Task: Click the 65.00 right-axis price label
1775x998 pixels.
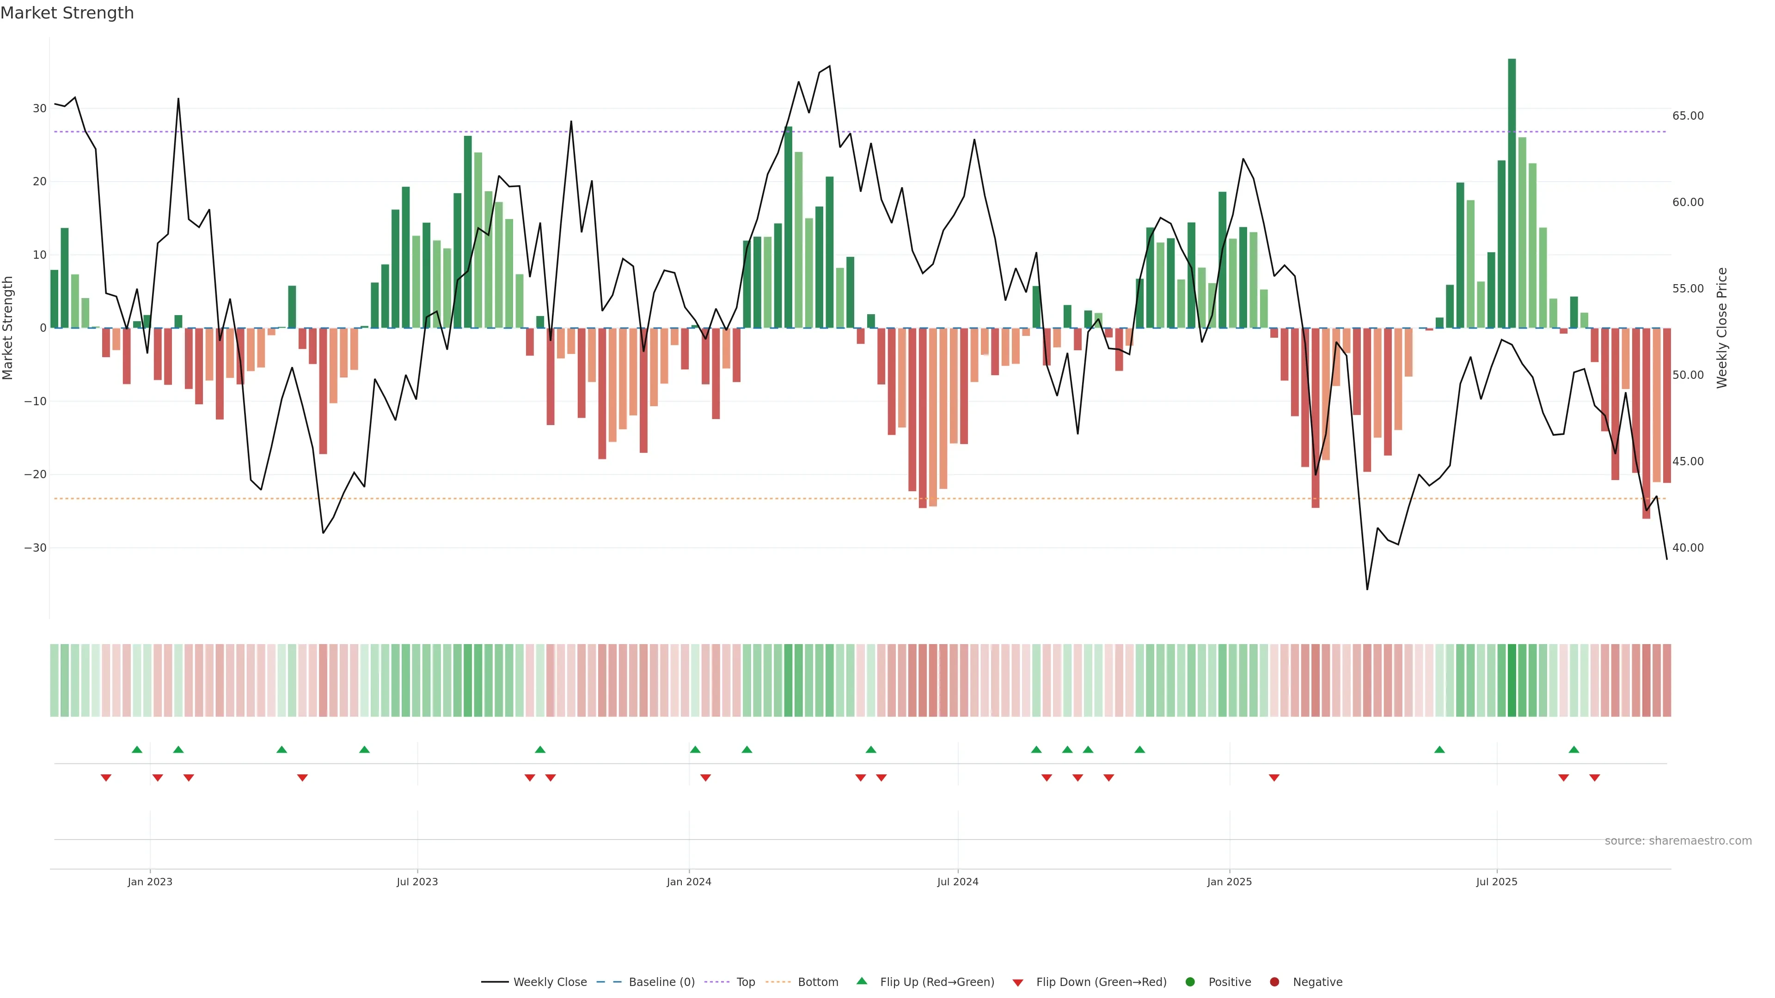Action: click(1688, 116)
